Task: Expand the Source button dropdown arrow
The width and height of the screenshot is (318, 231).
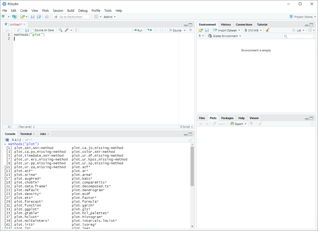Action: (x=185, y=30)
